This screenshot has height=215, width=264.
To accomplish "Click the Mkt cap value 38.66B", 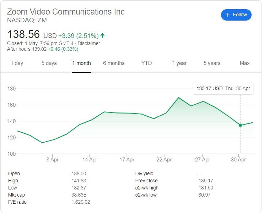I will 78,195.
